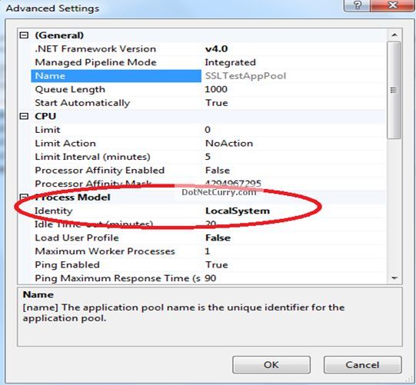Select the .NET Framework Version row
This screenshot has height=385, width=416.
208,48
